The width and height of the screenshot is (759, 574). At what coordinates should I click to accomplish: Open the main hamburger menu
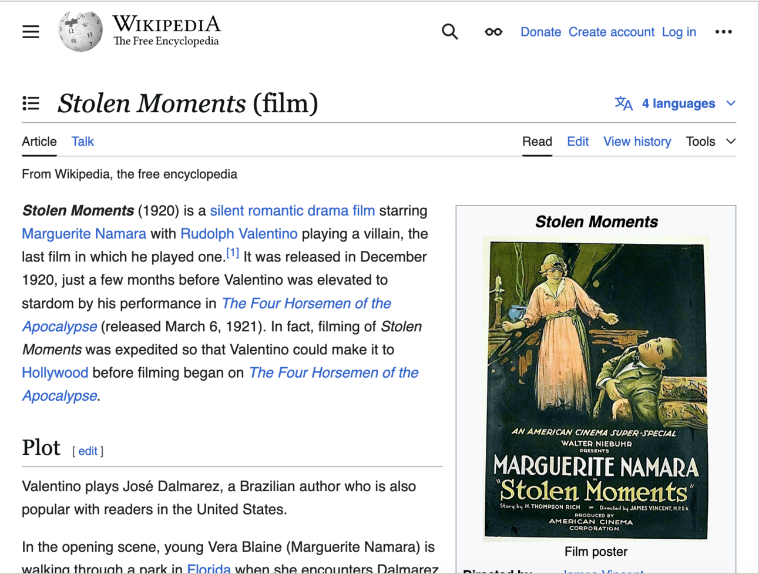tap(31, 32)
